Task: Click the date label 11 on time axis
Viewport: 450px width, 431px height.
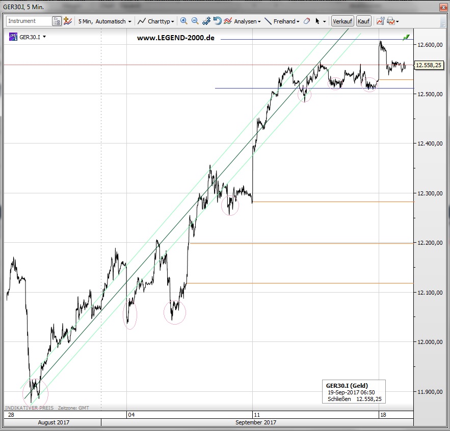Action: click(257, 415)
